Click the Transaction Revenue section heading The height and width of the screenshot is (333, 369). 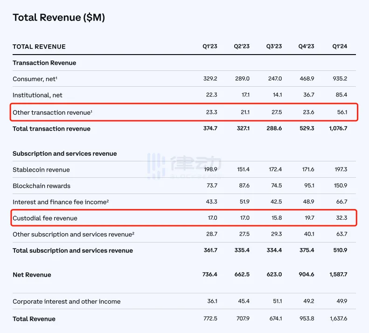(x=44, y=63)
